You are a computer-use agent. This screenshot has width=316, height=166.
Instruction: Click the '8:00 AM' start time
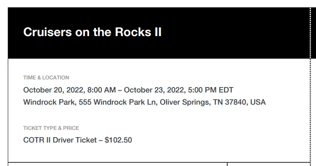point(101,90)
